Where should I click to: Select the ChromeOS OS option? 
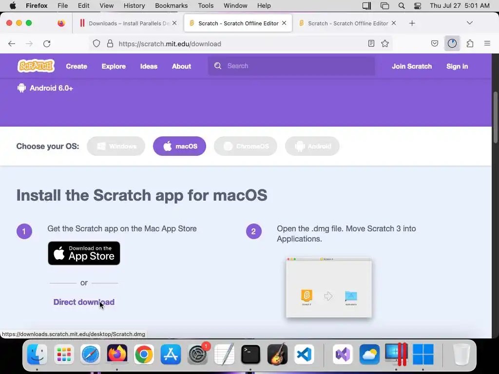pyautogui.click(x=246, y=146)
